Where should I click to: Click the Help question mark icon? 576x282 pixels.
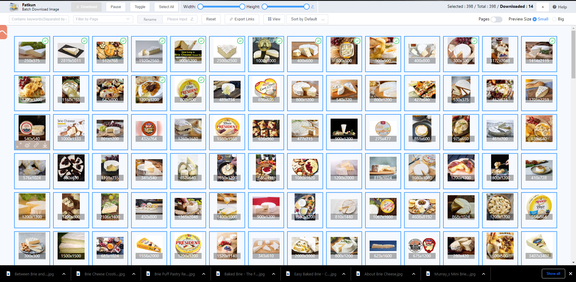pyautogui.click(x=554, y=7)
